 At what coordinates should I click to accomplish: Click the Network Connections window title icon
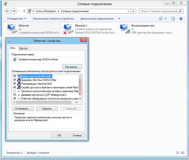(x=5, y=4)
